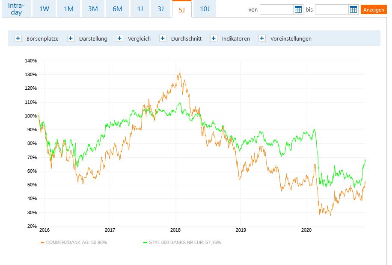Focus the 'von' start date field
Image resolution: width=392 pixels, height=265 pixels.
pyautogui.click(x=276, y=10)
